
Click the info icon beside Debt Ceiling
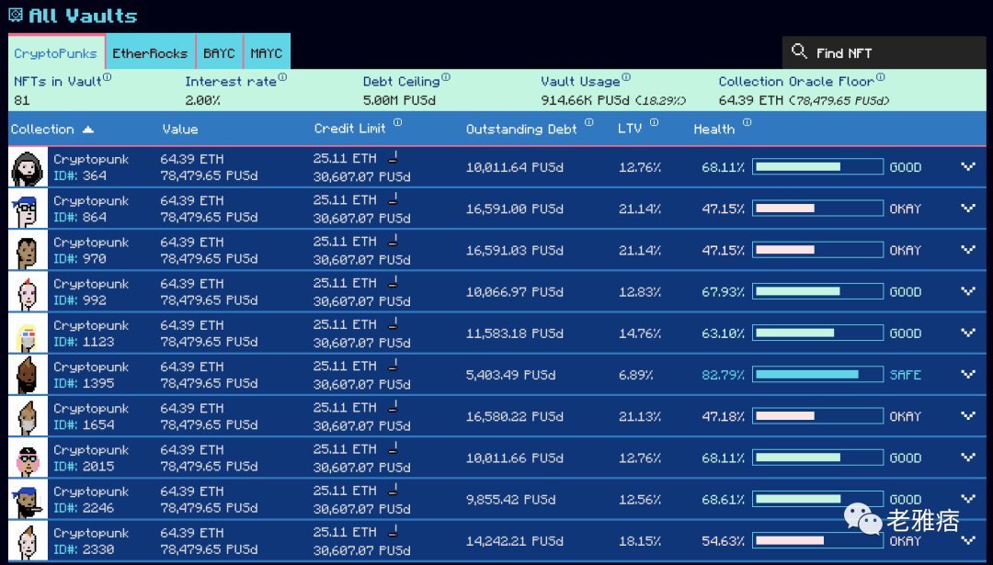(x=446, y=77)
